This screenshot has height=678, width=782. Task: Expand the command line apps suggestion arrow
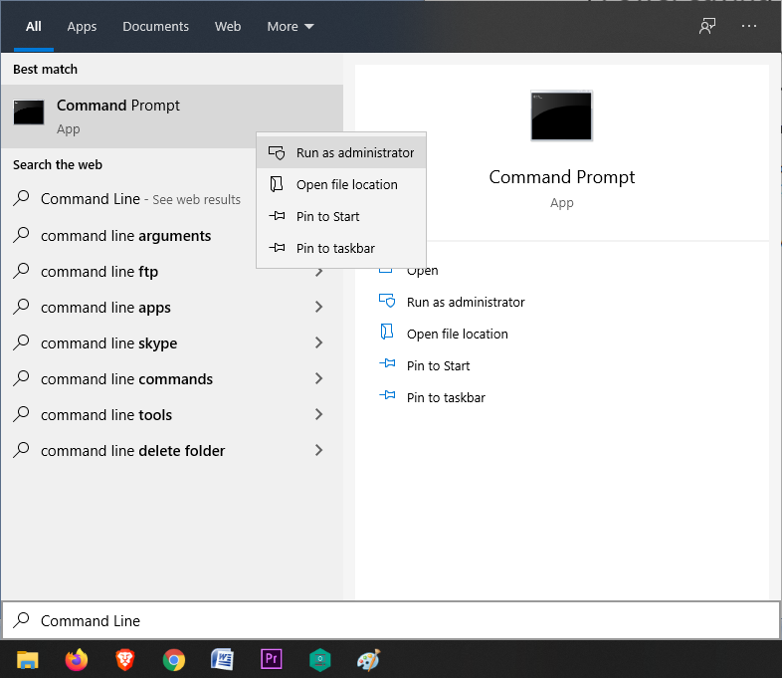[319, 307]
